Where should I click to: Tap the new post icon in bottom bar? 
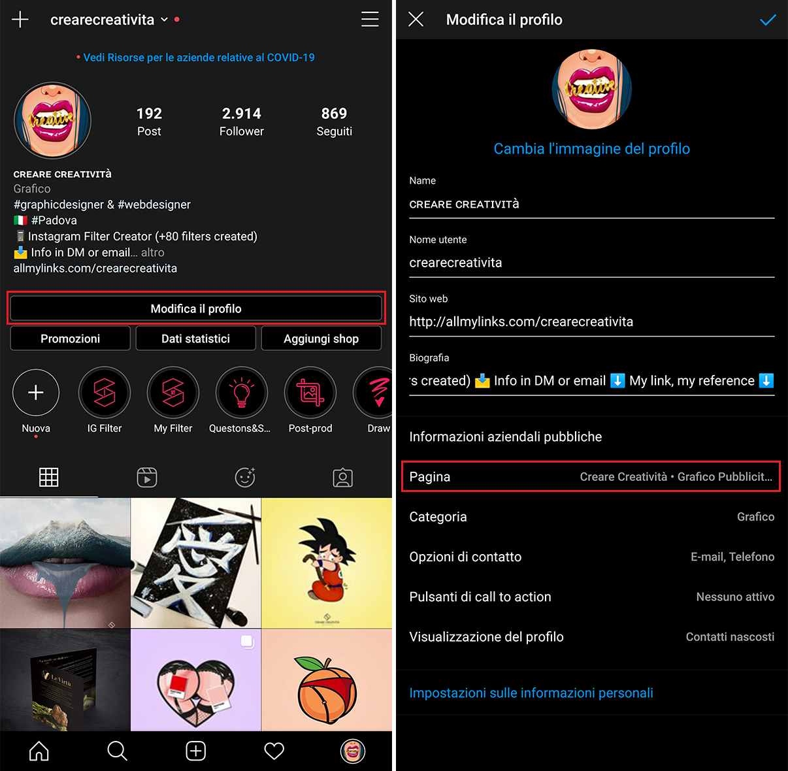pos(196,751)
